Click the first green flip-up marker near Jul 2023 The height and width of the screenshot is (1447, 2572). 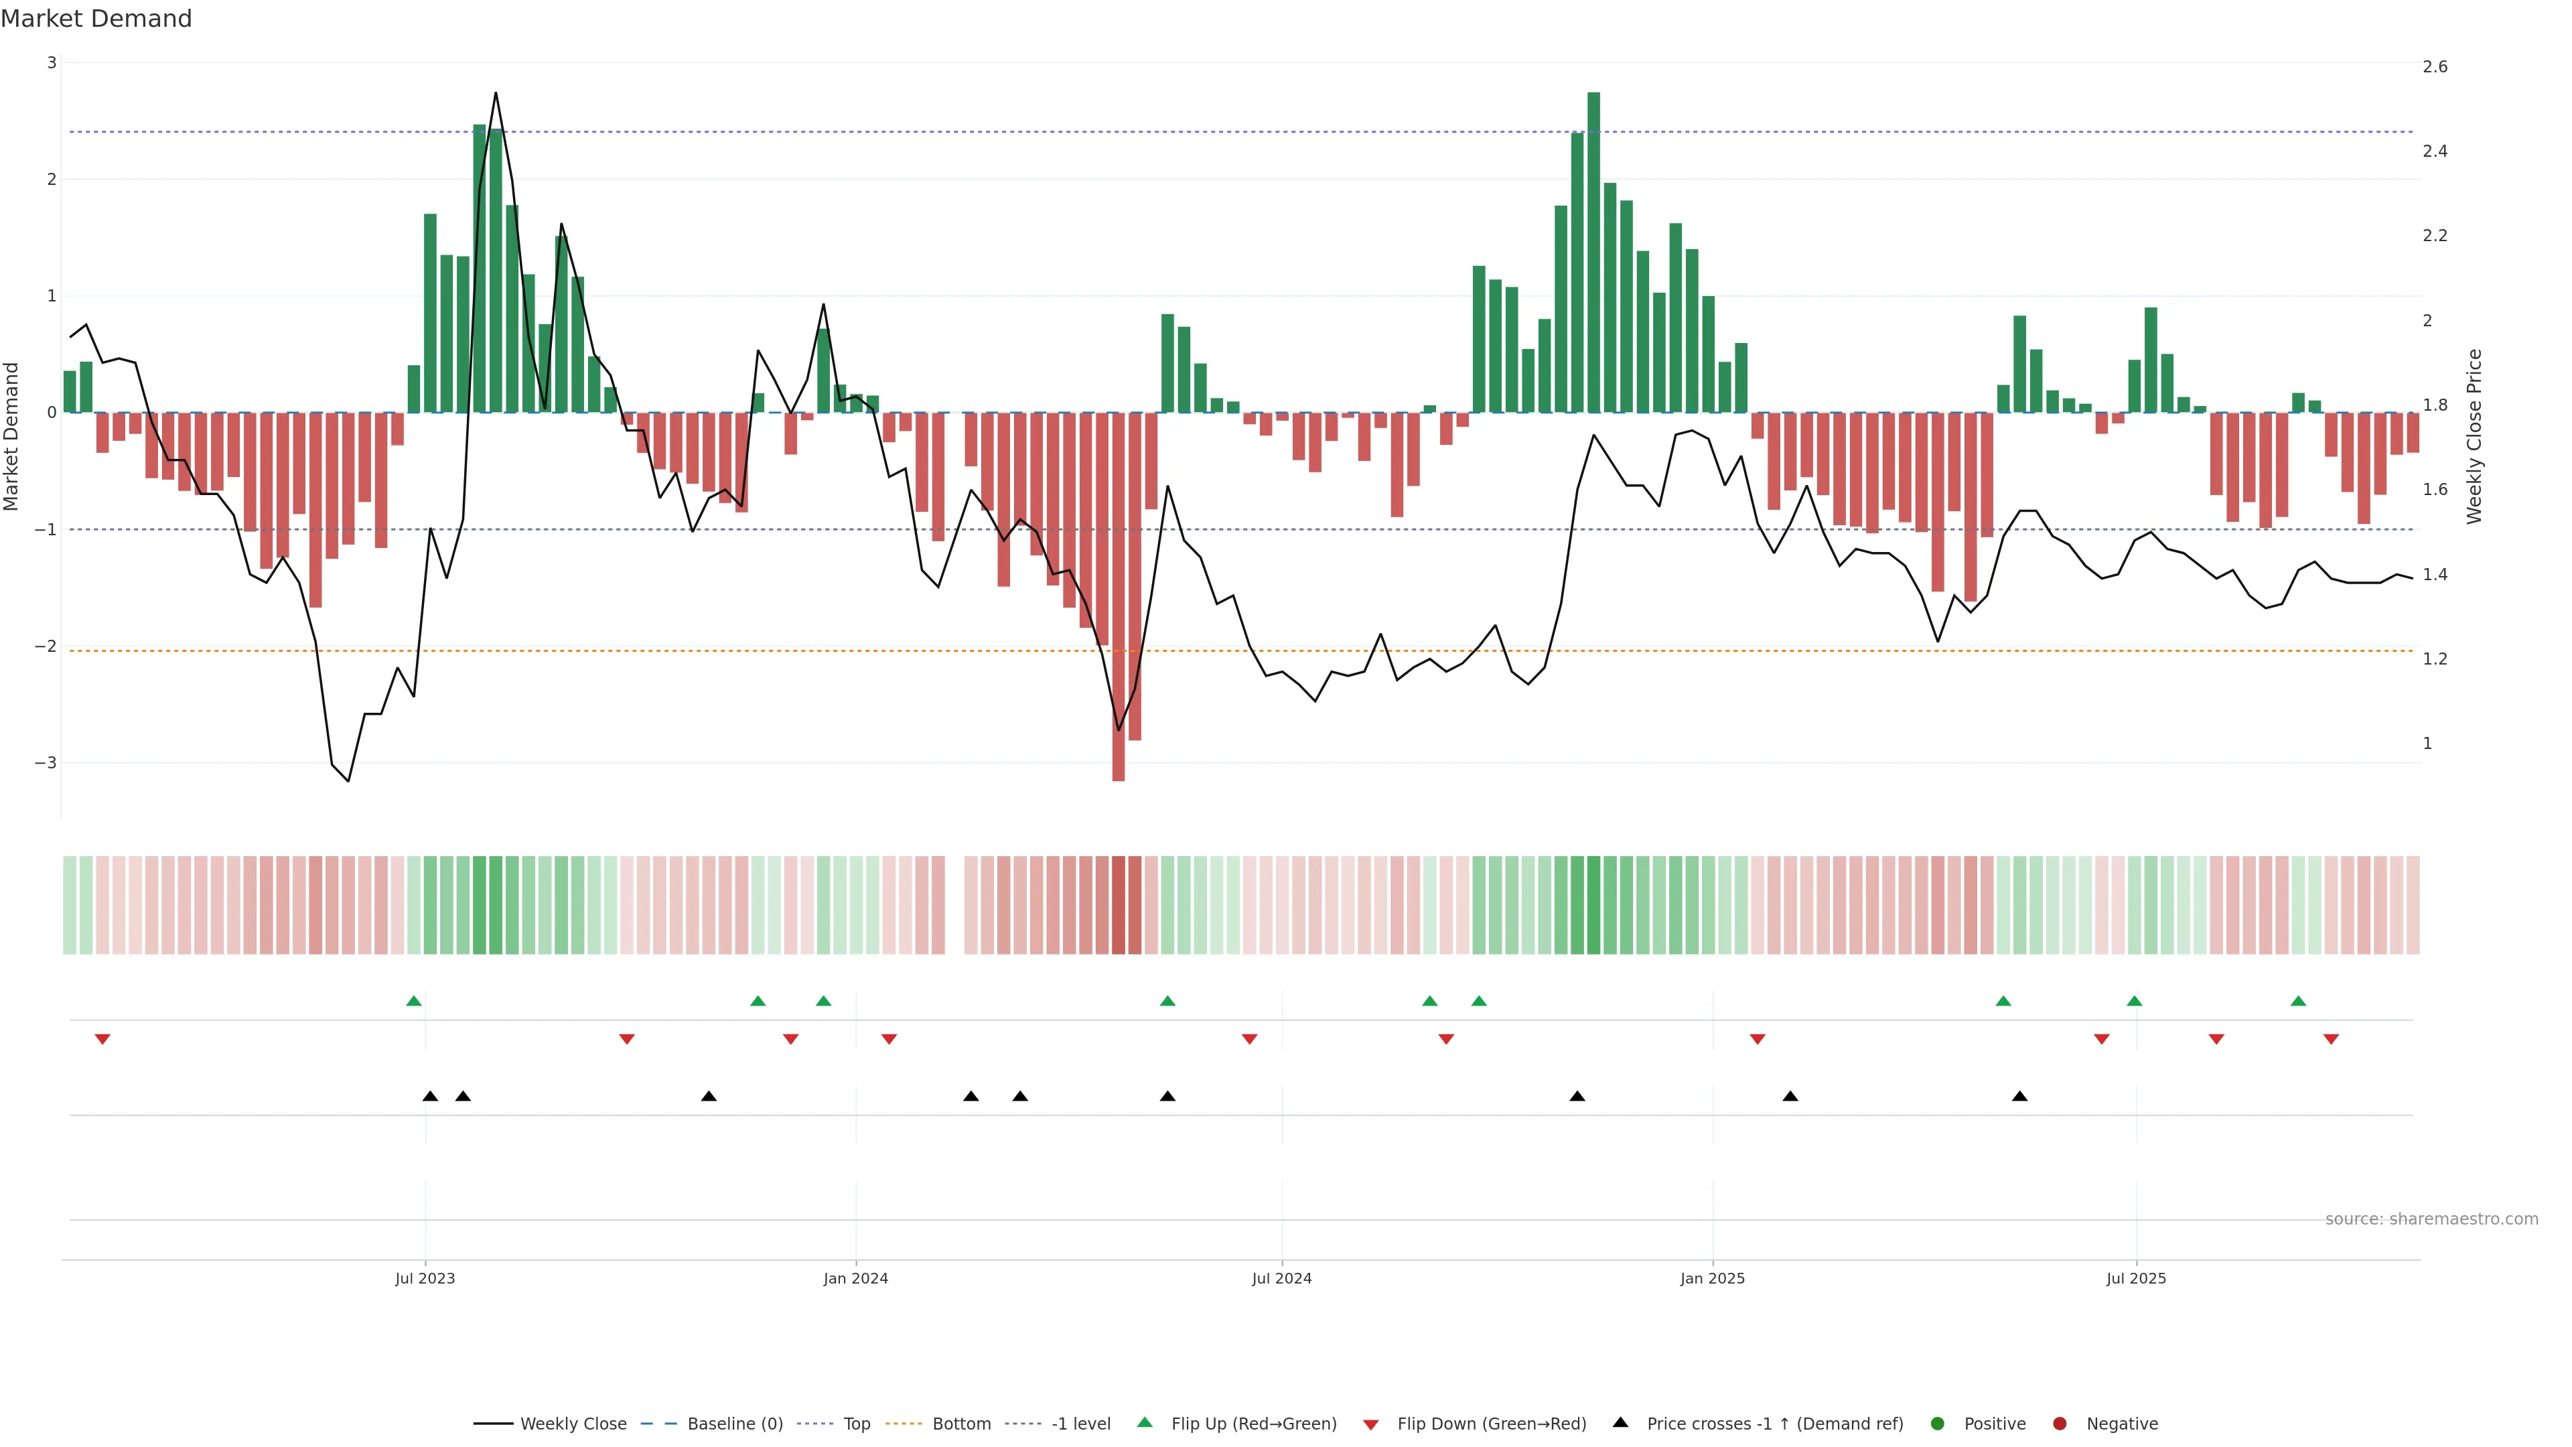tap(415, 1002)
